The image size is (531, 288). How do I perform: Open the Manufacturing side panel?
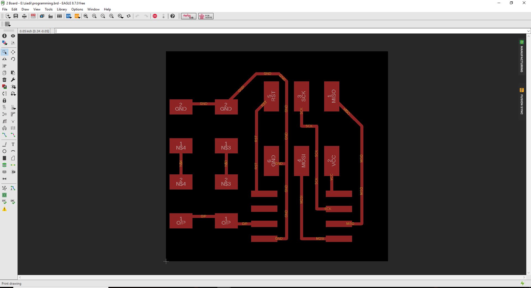tap(521, 58)
